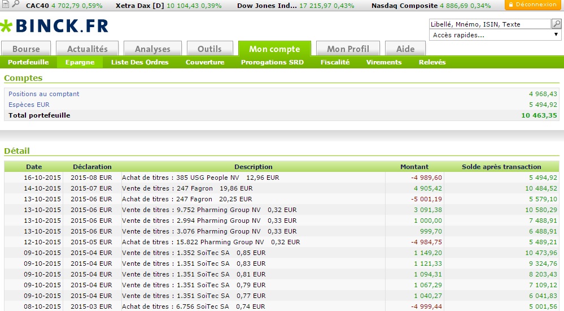Open the Relevés submenu item

(x=432, y=62)
